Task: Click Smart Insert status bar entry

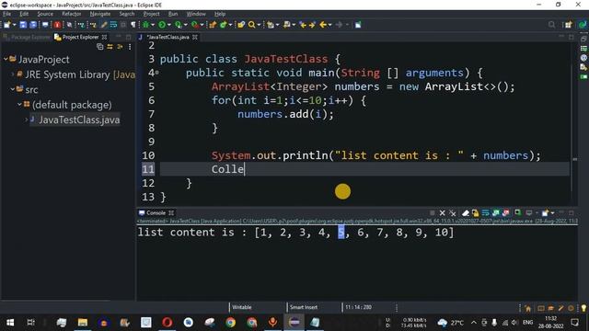Action: 304,307
